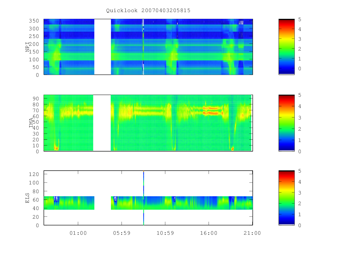Image resolution: width=337 pixels, height=253 pixels.
Task: Select the IMA axis label
Action: pyautogui.click(x=31, y=123)
